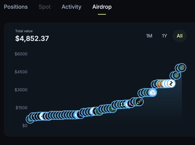Image resolution: width=195 pixels, height=145 pixels.
Task: Click the Total value label
Action: [24, 31]
